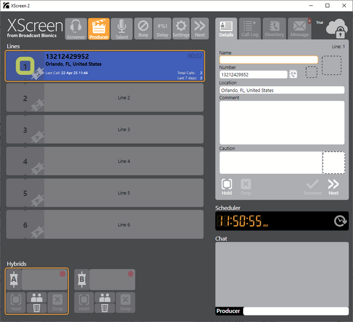353x322 pixels.
Task: Switch to Talent mode
Action: [x=122, y=29]
